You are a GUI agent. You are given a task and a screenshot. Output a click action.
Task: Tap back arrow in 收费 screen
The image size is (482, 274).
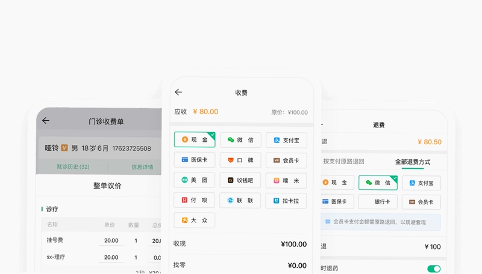click(178, 92)
